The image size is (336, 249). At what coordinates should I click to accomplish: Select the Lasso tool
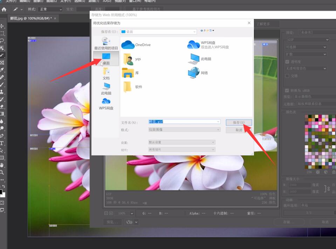point(2,41)
